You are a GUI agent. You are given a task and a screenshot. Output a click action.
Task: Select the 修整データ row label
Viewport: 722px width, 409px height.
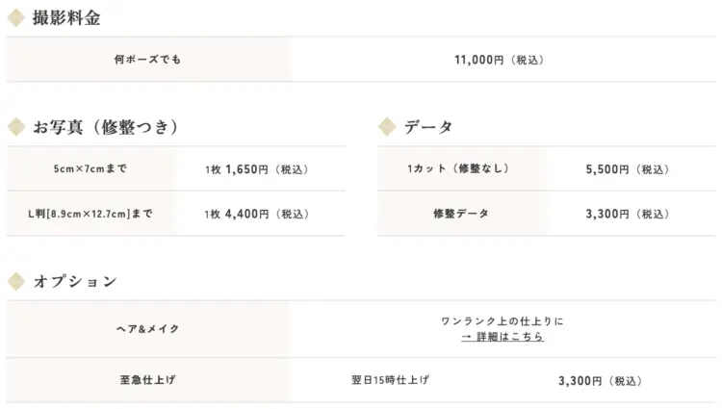[459, 214]
